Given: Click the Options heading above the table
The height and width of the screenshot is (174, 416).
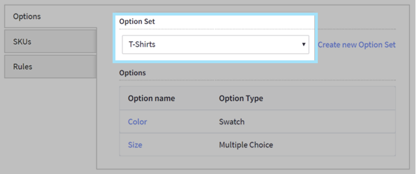Looking at the screenshot, I should tap(132, 73).
